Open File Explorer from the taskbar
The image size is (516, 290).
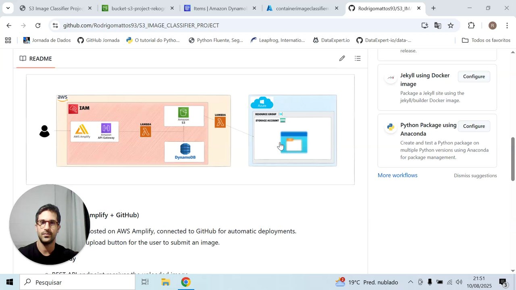pos(165,282)
